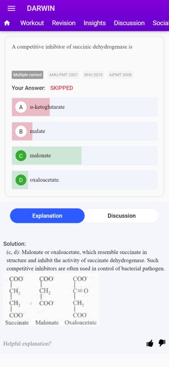The height and width of the screenshot is (367, 169).
Task: Open the Social tab
Action: [x=161, y=23]
